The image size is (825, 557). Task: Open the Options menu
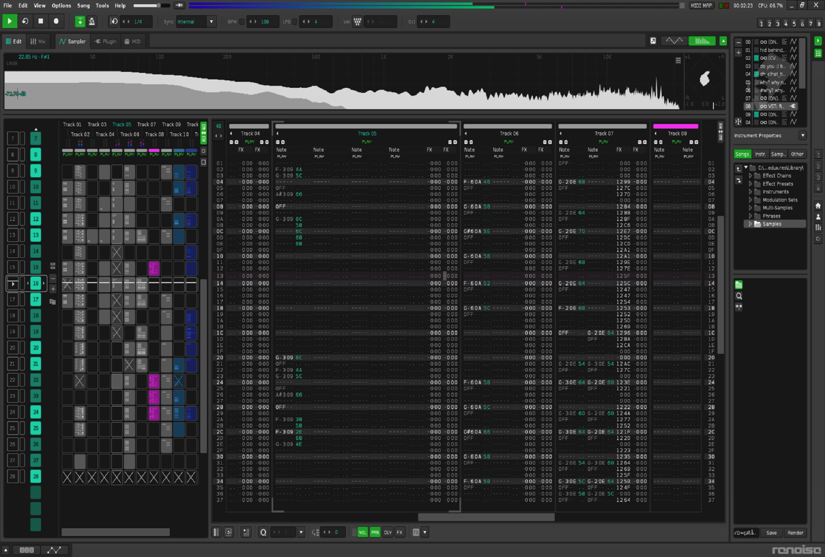61,5
